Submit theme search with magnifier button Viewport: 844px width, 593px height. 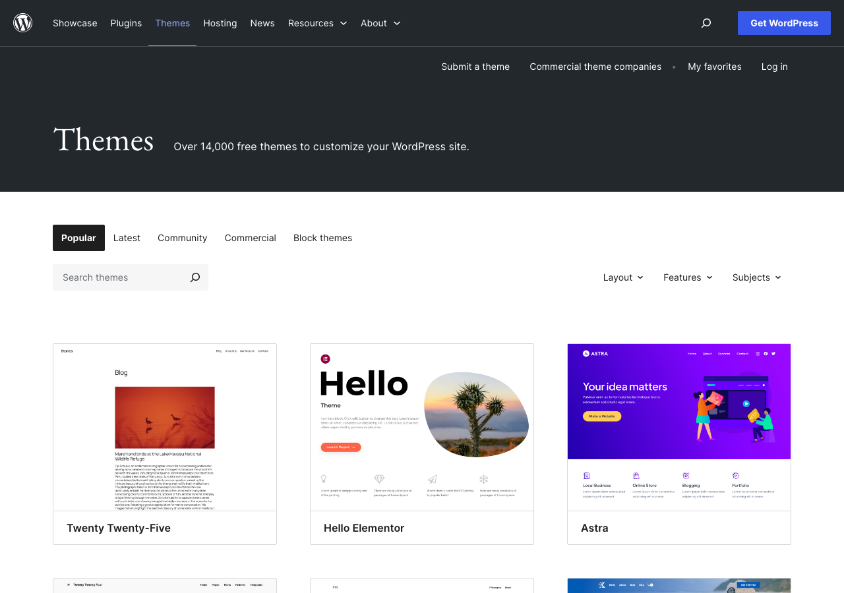tap(195, 277)
